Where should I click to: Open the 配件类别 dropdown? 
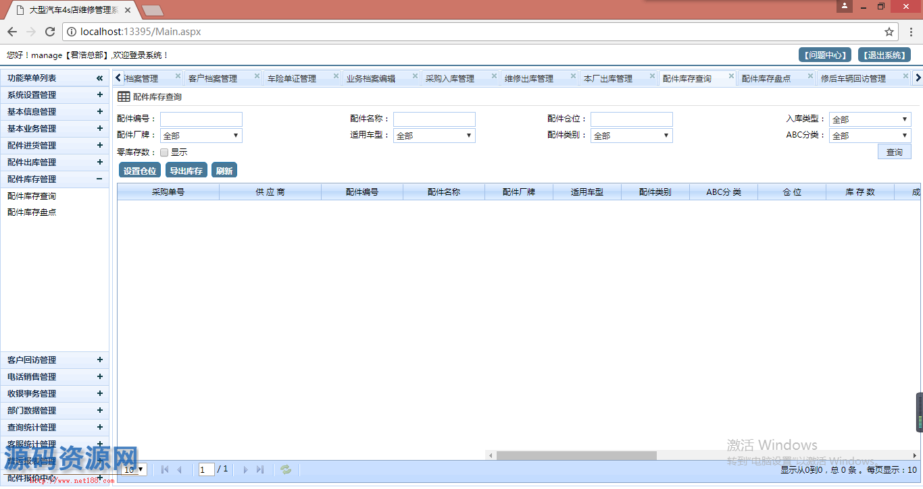coord(632,136)
